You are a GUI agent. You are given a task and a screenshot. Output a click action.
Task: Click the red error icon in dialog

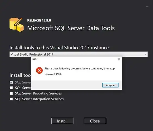pyautogui.click(x=39, y=70)
